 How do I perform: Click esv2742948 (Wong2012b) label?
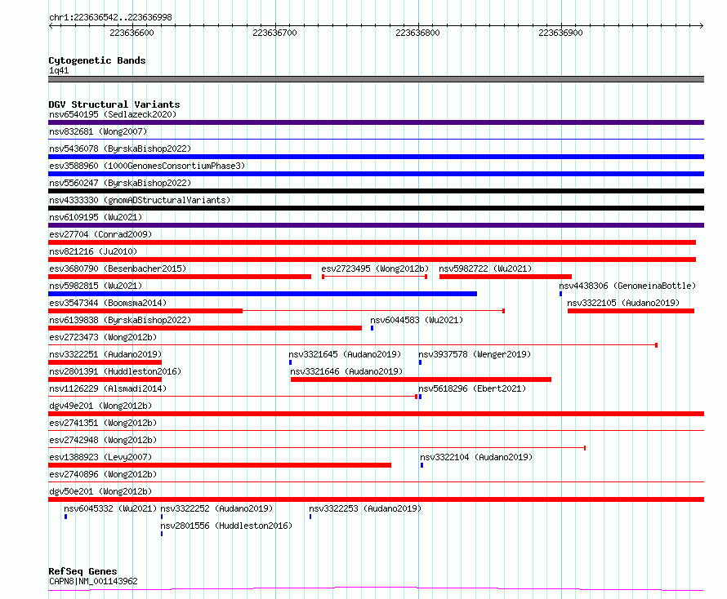(x=103, y=440)
